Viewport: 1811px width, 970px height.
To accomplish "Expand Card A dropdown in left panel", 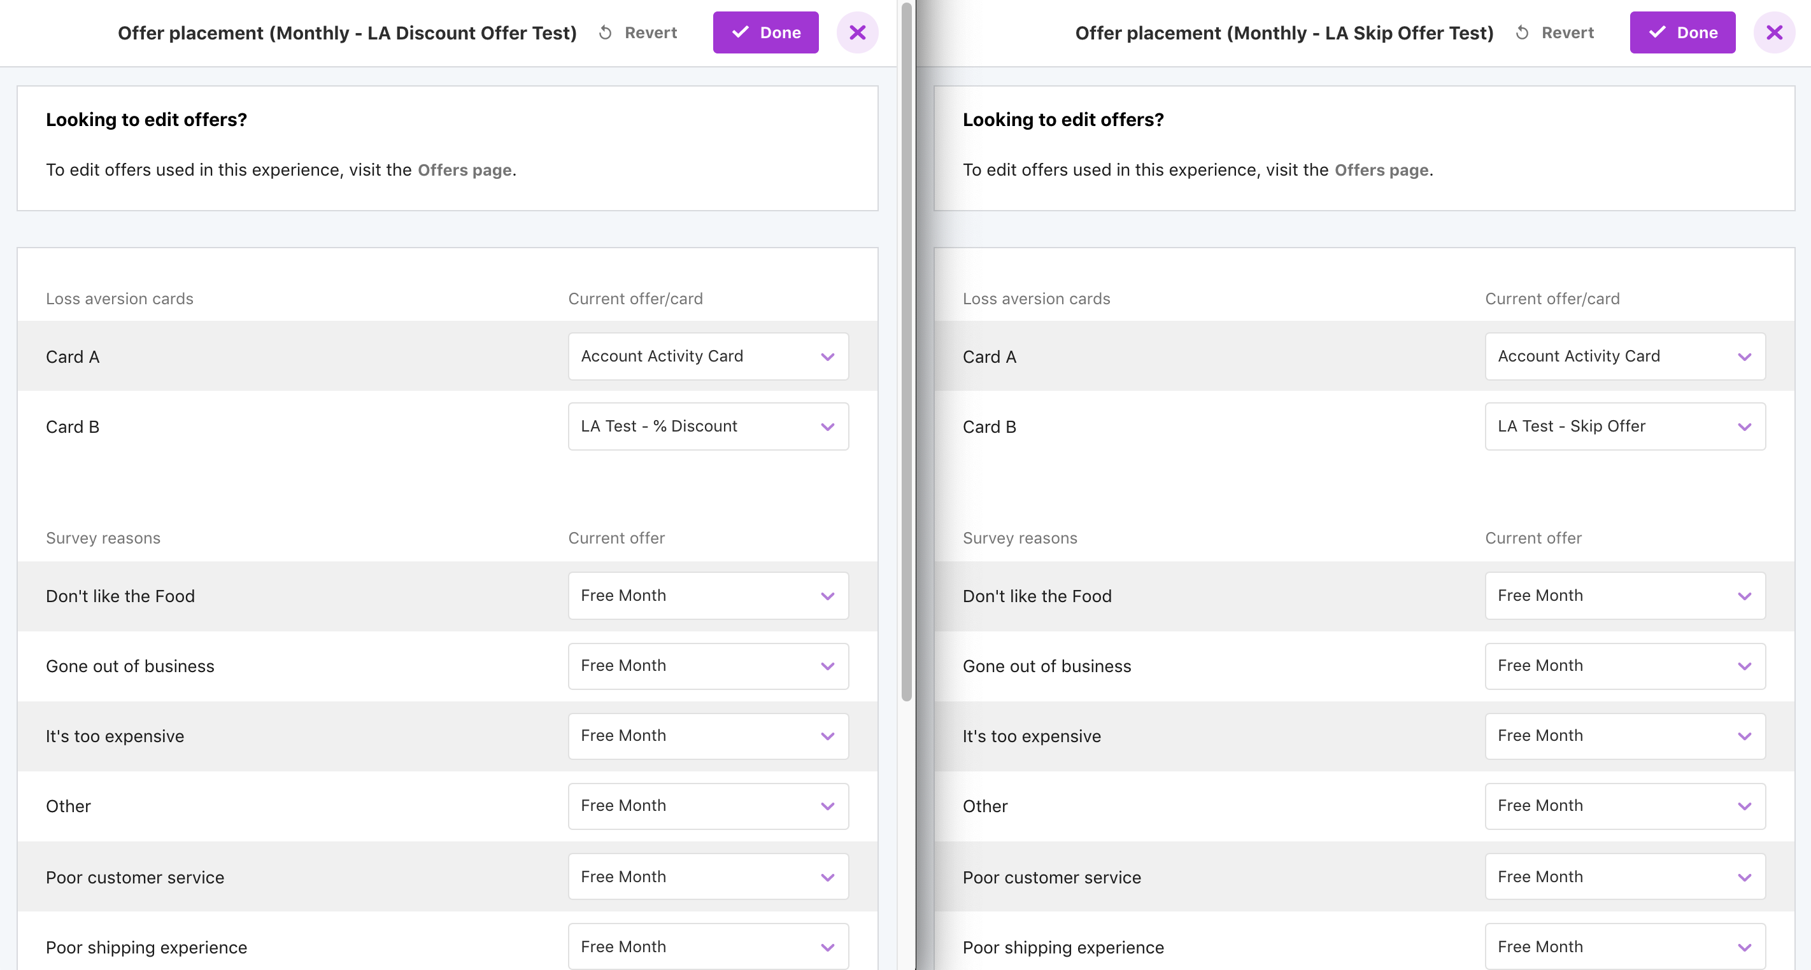I will [x=708, y=356].
